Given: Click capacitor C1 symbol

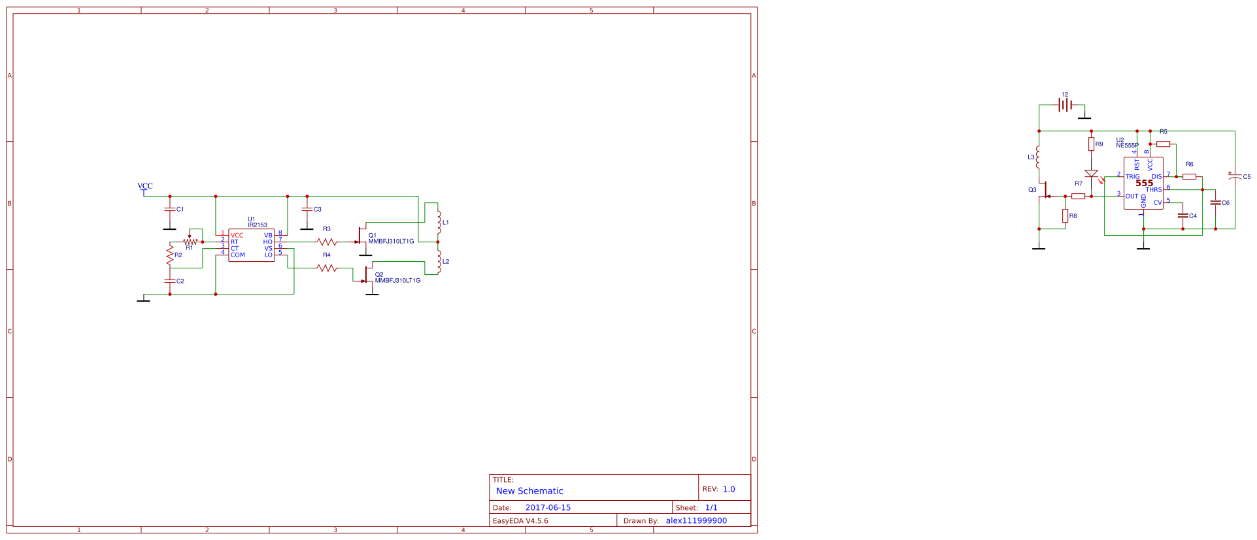Looking at the screenshot, I should click(x=170, y=210).
